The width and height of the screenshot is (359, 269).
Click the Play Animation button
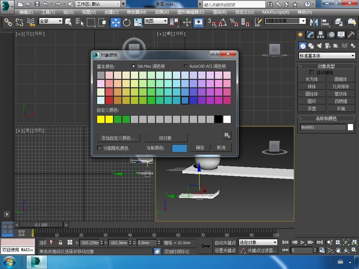303,242
